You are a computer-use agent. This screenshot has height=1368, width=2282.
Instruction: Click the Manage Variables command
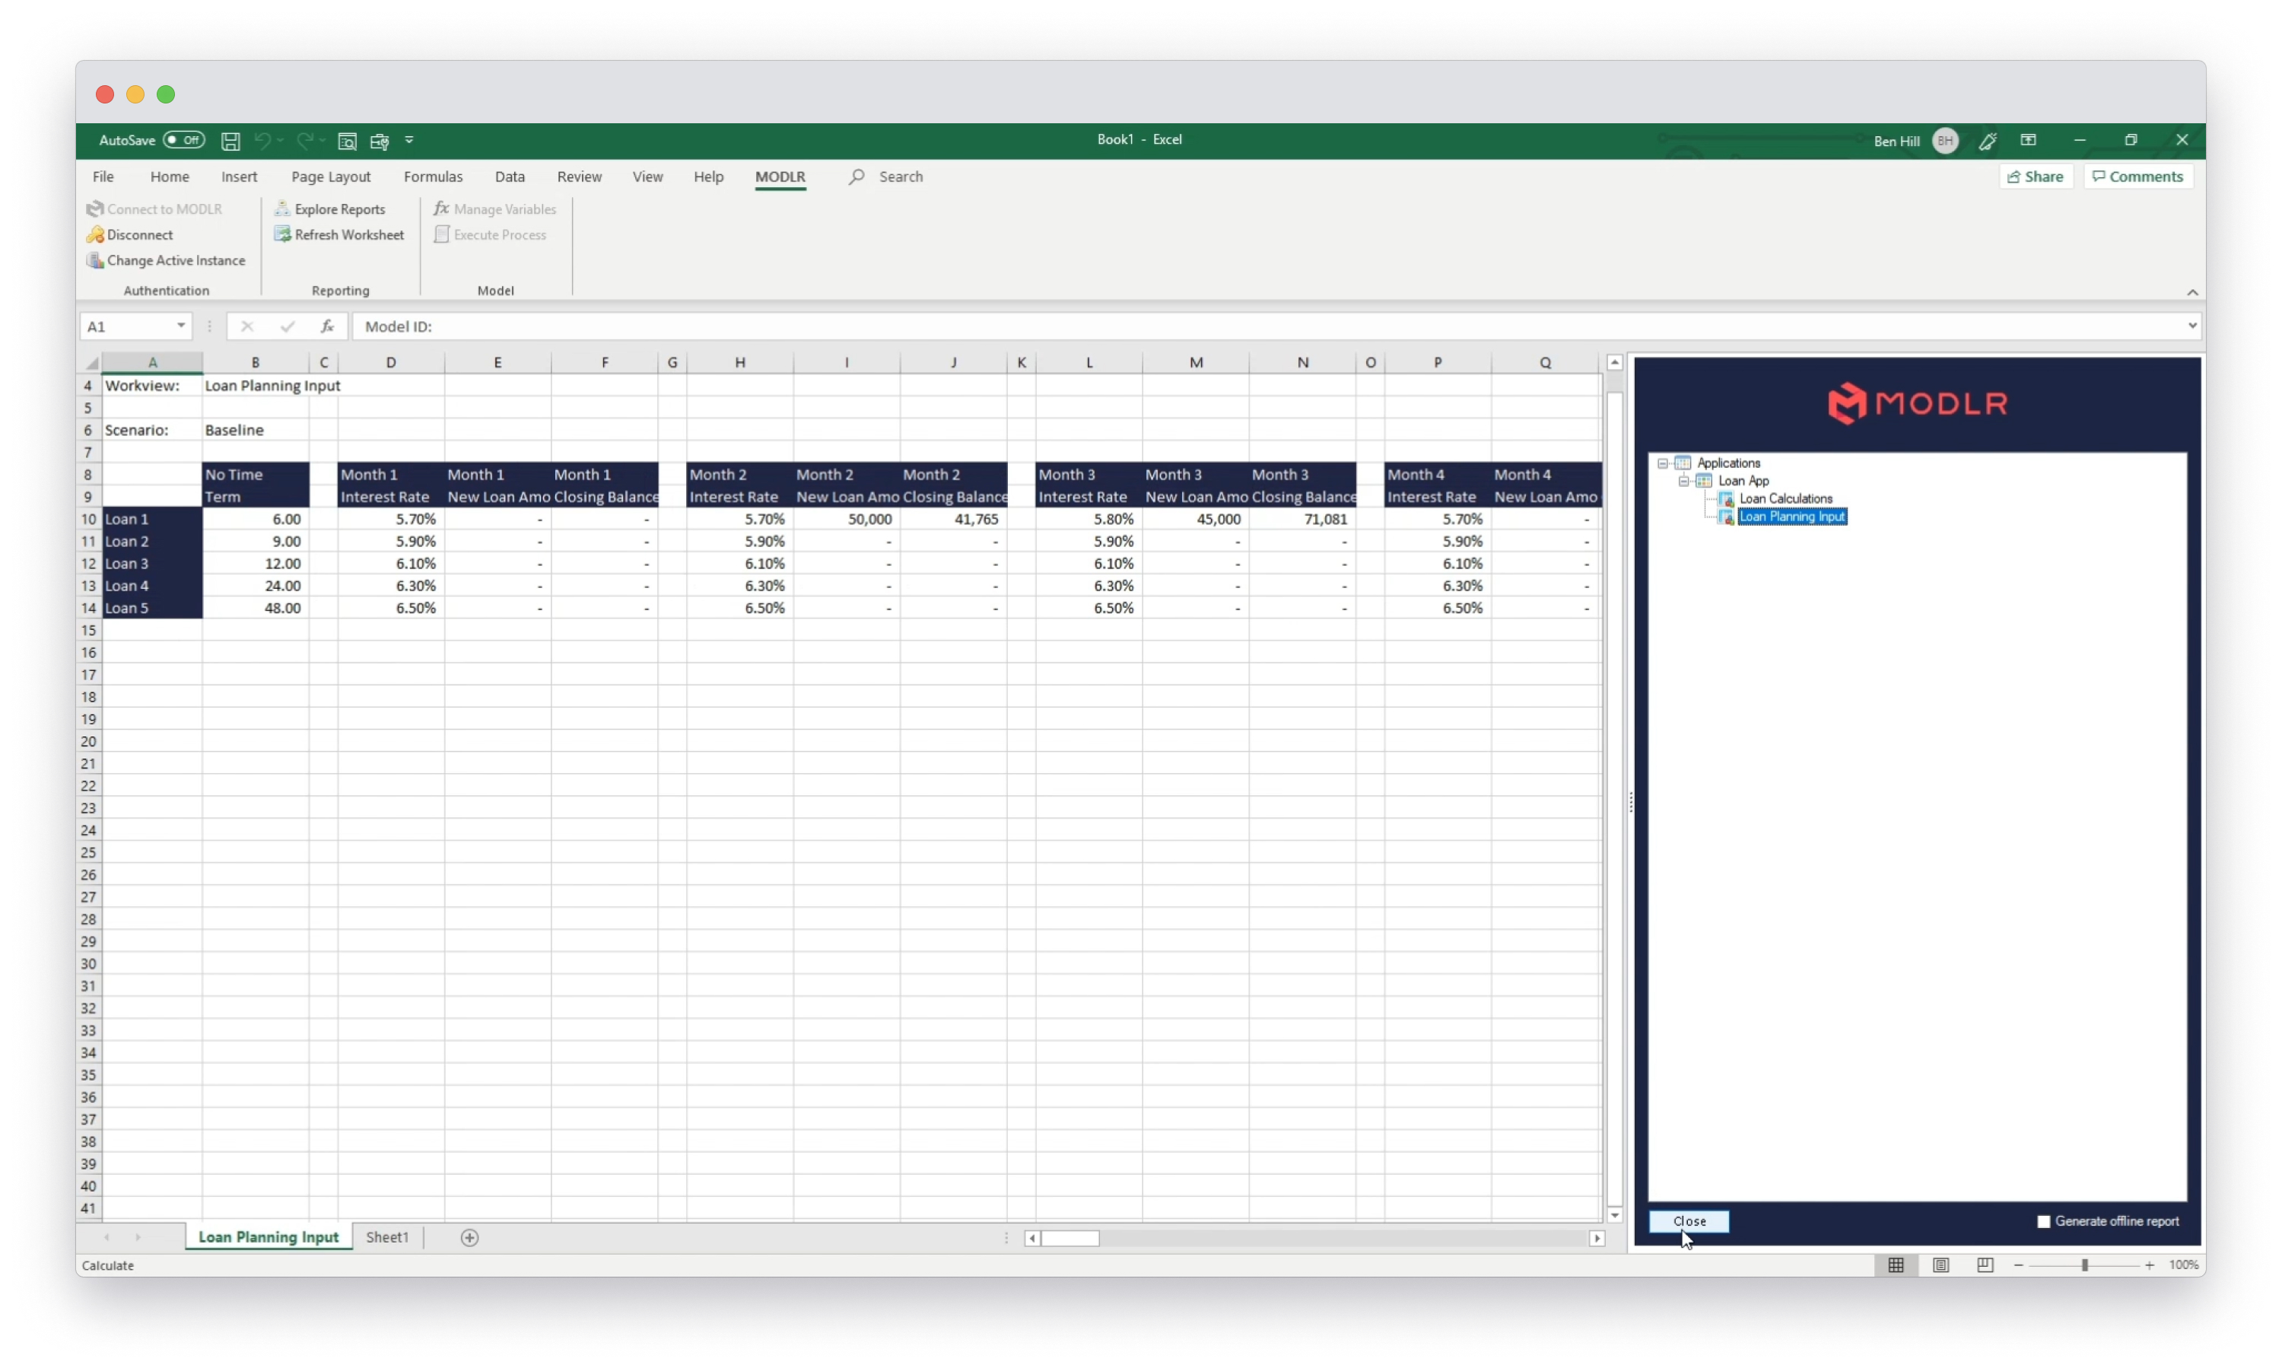[x=495, y=209]
